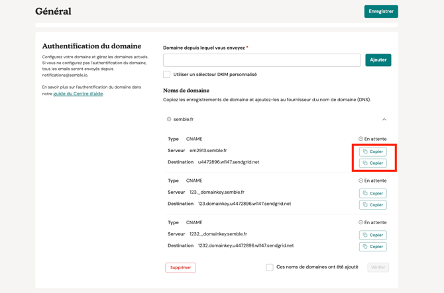Copy destination 1232.domainkey.u4472896.wl147.sendgrid.net
Viewport: 444px width, 293px height.
372,247
